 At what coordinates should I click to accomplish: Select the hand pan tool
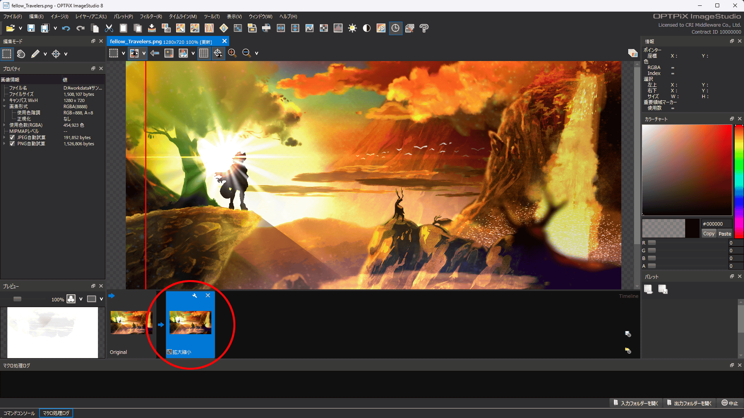point(21,54)
